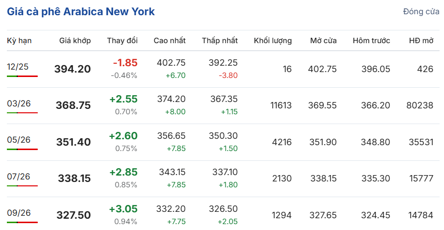The image size is (444, 230).
Task: Select the 09/26 contract term
Action: [x=19, y=212]
